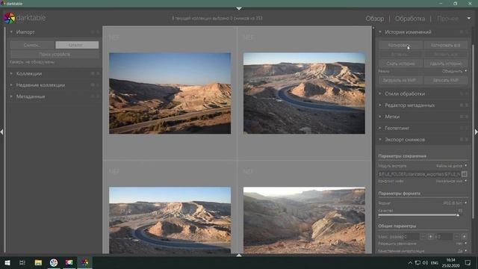Viewport: 478px width, 269px height.
Task: Show hidden tray icons chevron
Action: [410, 263]
